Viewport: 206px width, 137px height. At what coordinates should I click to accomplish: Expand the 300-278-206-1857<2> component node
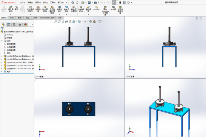pyautogui.click(x=2, y=68)
